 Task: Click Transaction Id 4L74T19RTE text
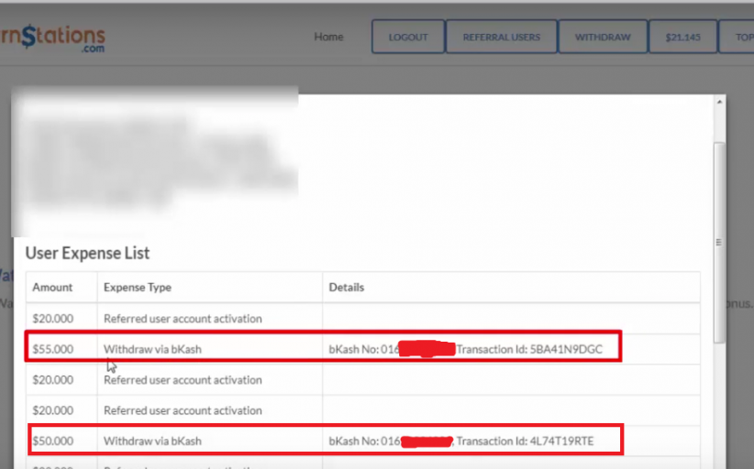(525, 442)
